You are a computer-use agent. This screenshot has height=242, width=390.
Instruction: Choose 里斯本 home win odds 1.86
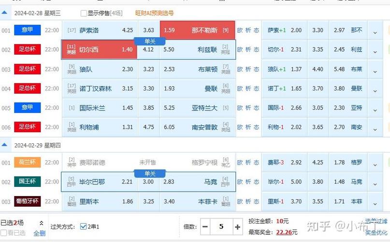pyautogui.click(x=100, y=201)
